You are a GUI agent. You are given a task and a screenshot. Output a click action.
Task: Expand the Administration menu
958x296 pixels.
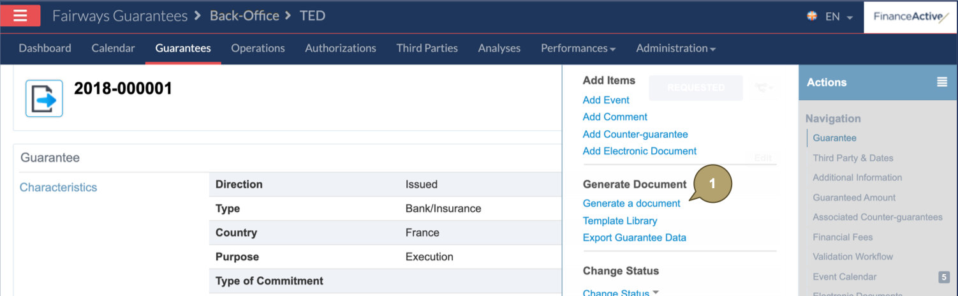675,48
